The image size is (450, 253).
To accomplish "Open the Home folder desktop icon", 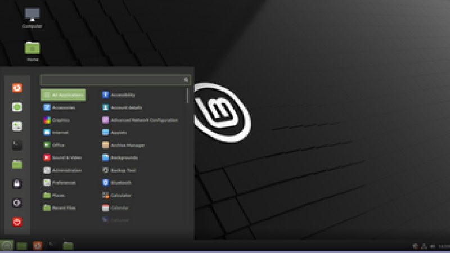I will tap(33, 51).
